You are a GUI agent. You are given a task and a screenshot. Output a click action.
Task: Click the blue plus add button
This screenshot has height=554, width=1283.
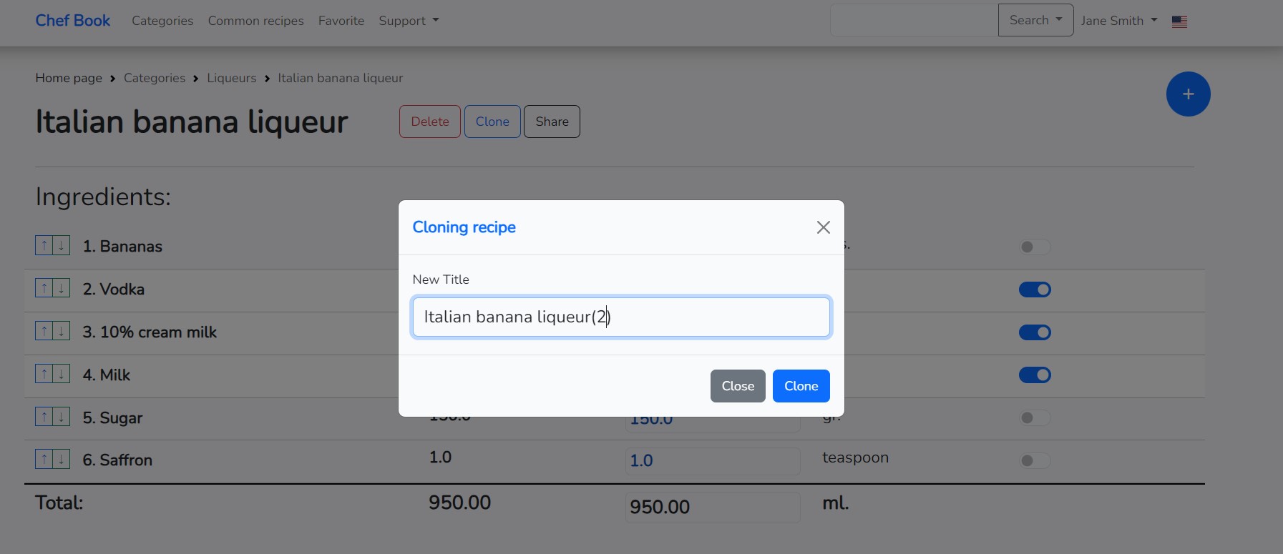pos(1188,94)
